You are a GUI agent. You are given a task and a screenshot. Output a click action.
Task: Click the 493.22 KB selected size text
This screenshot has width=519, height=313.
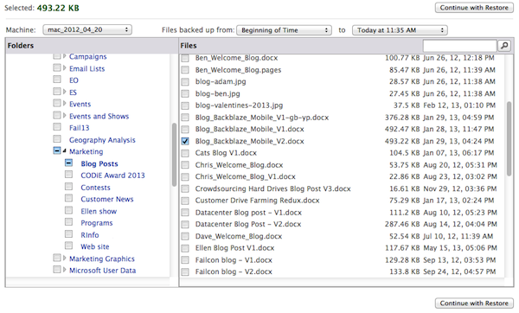pos(58,8)
